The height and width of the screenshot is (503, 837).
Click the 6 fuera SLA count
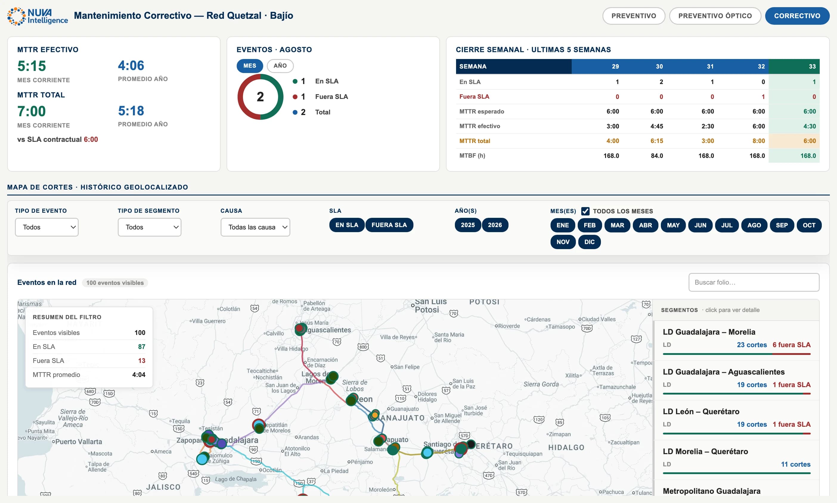tap(791, 345)
